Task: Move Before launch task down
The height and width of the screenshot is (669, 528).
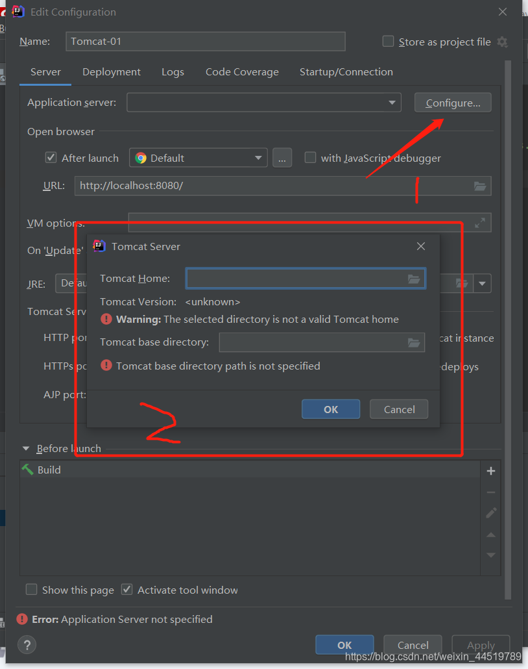Action: (x=491, y=555)
